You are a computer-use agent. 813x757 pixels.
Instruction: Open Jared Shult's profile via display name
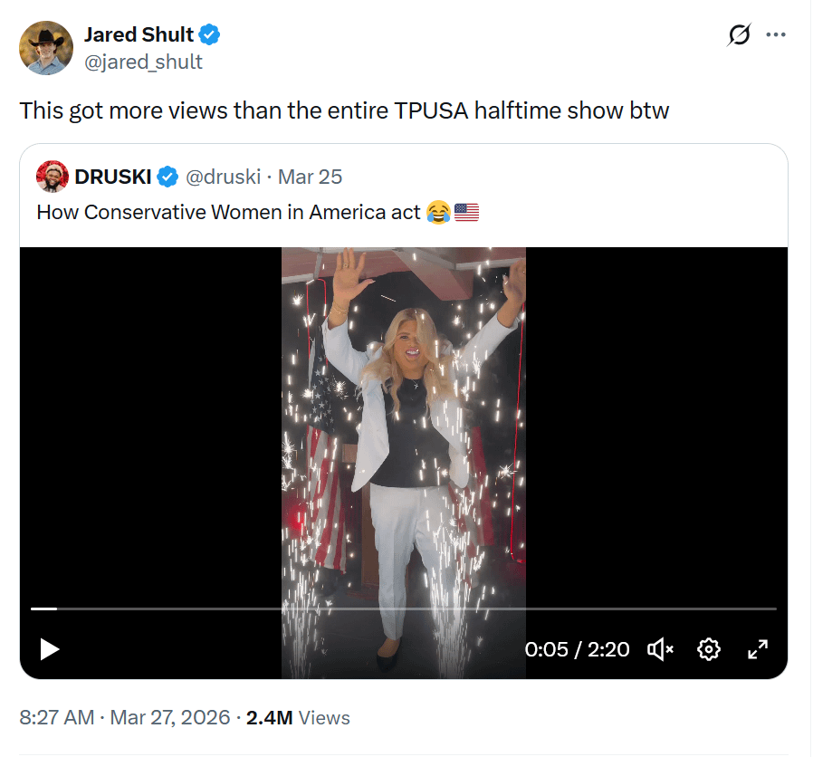coord(139,35)
